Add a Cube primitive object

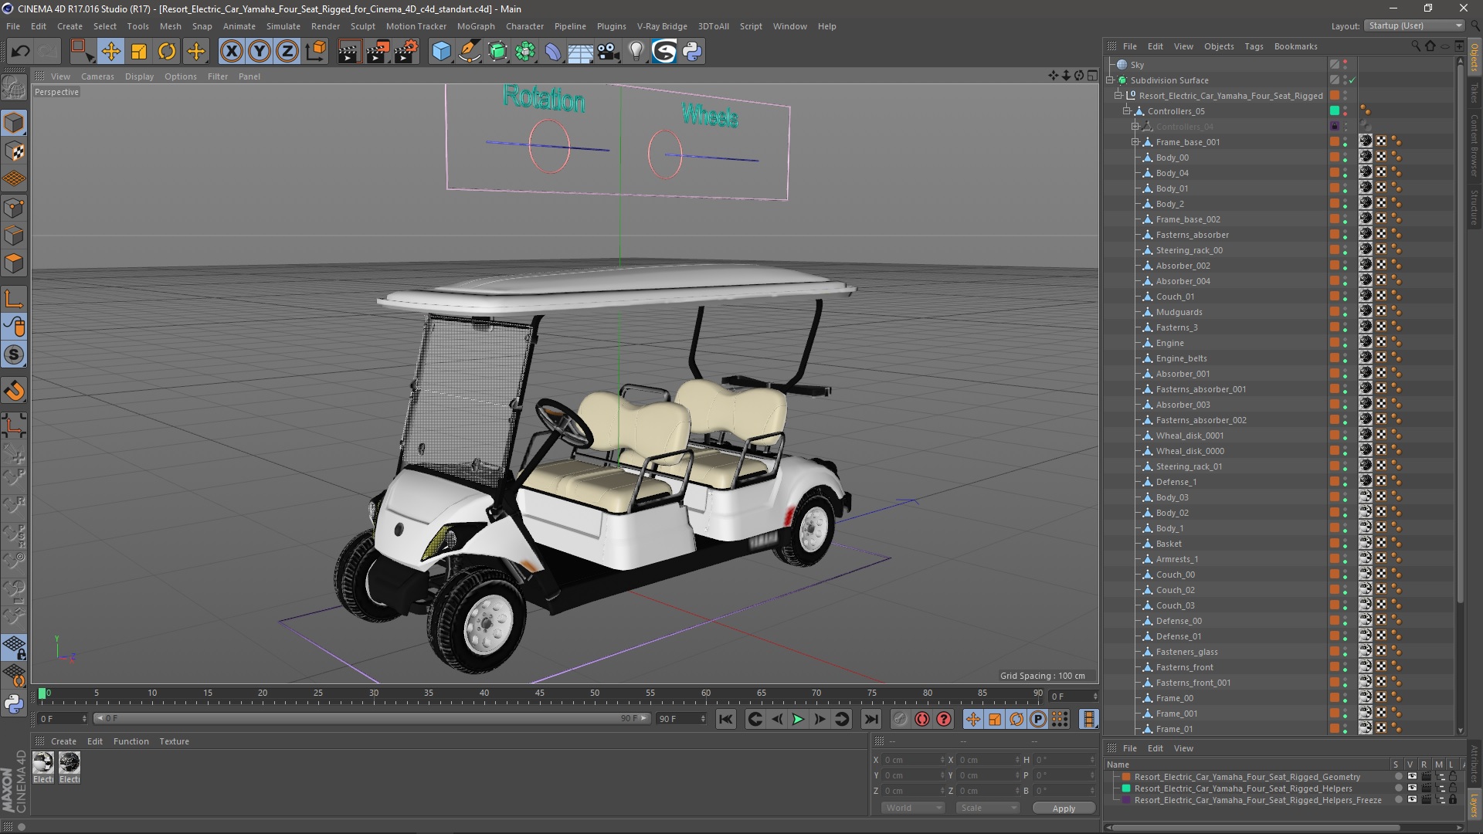point(441,52)
